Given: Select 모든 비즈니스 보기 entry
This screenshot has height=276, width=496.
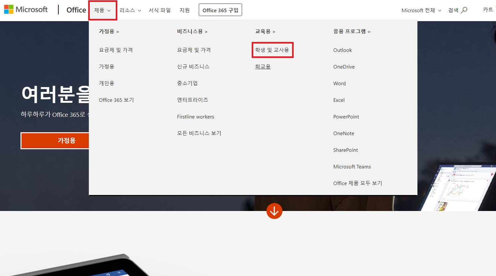Looking at the screenshot, I should click(199, 133).
